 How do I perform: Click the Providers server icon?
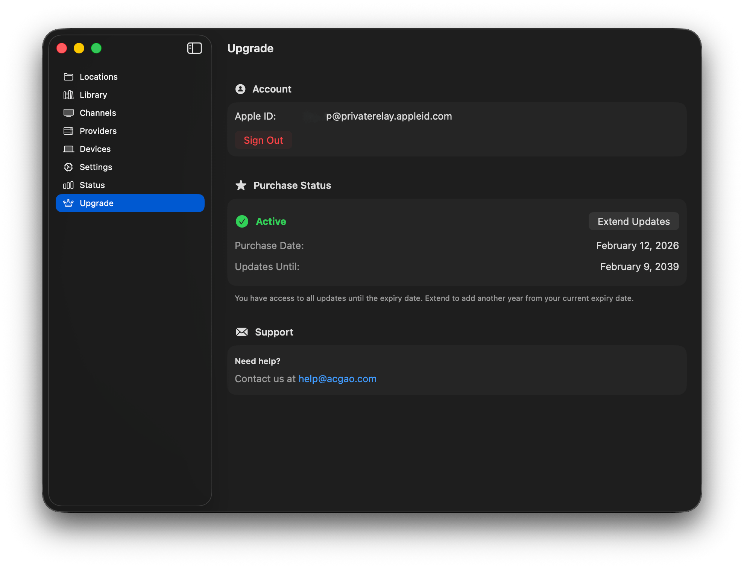coord(68,131)
